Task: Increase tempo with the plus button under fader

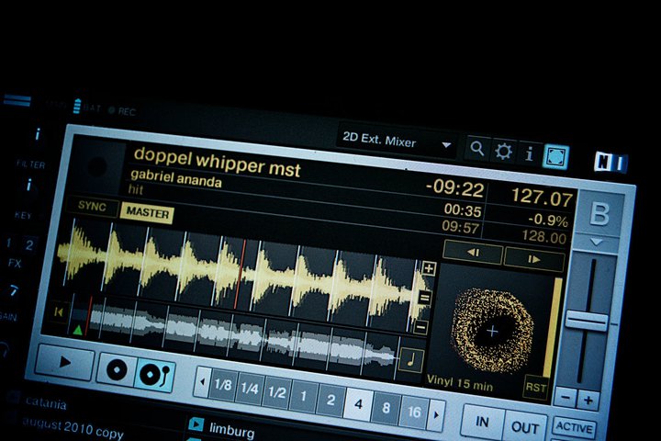Action: click(x=588, y=400)
